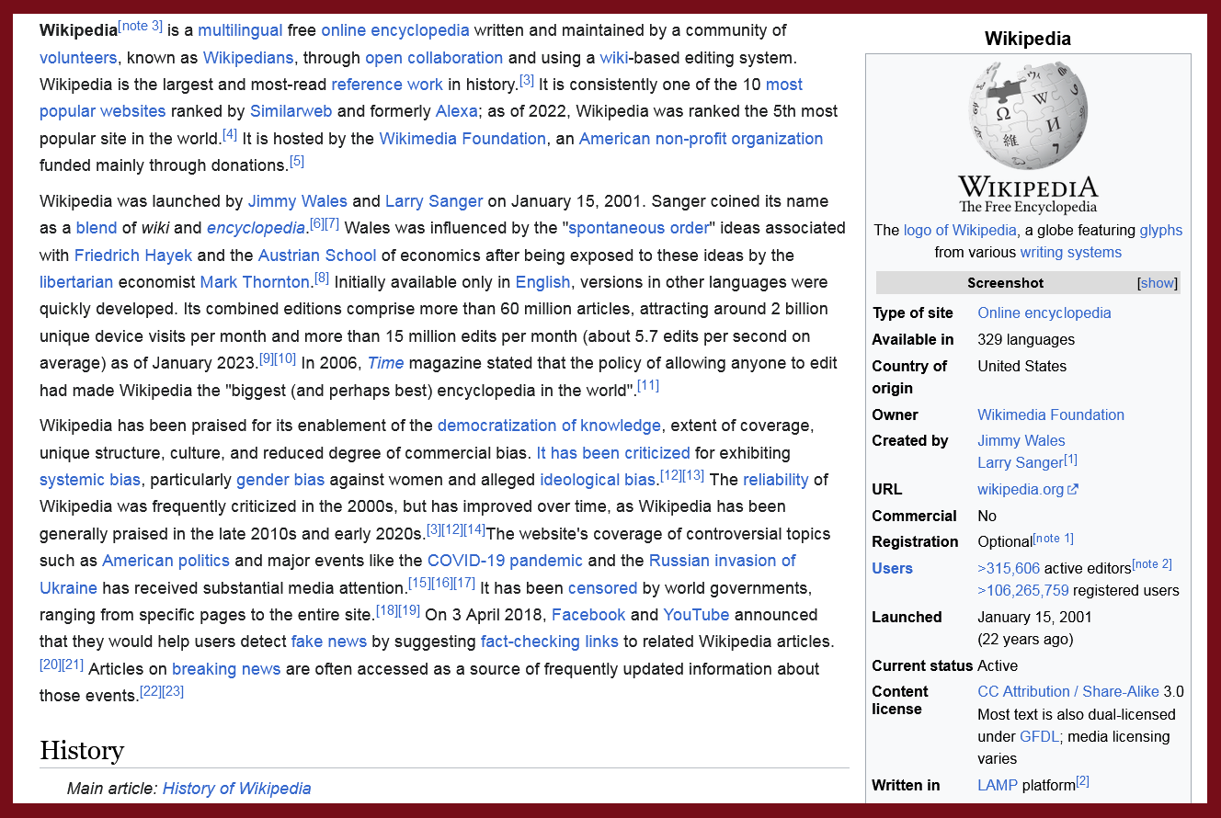Follow the open collaboration link

434,58
